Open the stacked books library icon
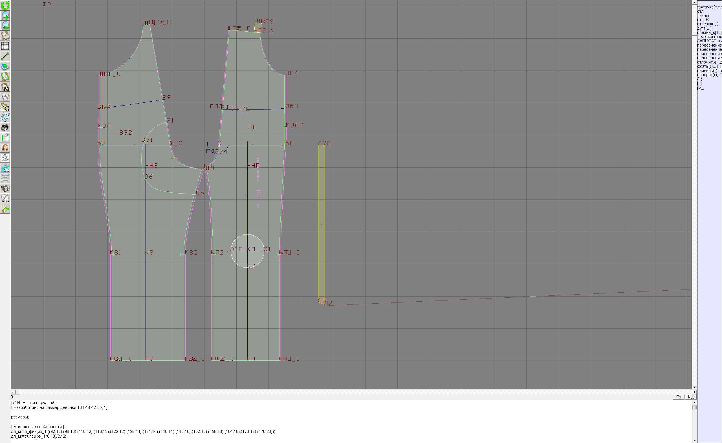722x443 pixels. [5, 188]
